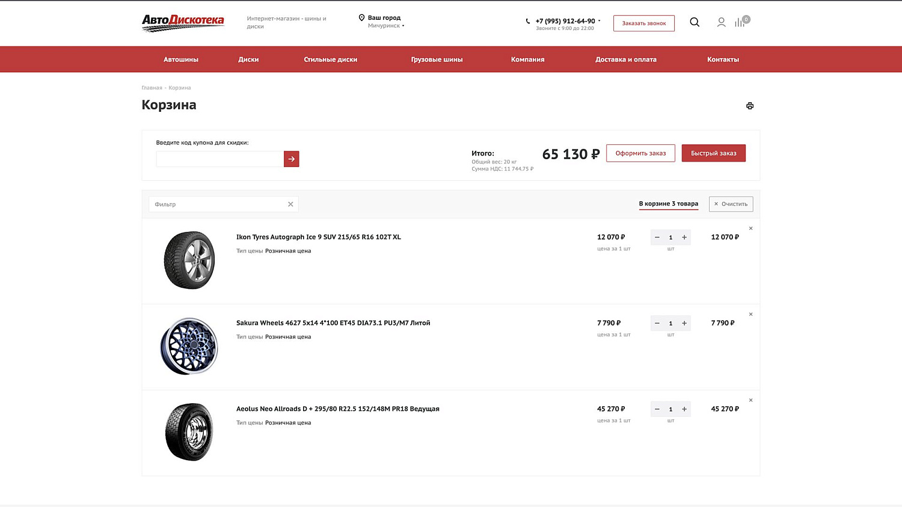
Task: Click the Фильтр input field
Action: tap(223, 204)
